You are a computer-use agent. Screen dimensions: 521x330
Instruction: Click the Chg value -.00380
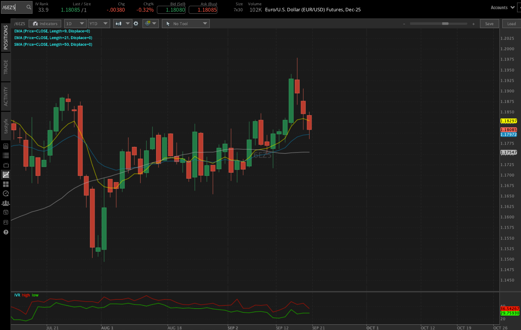coord(116,10)
